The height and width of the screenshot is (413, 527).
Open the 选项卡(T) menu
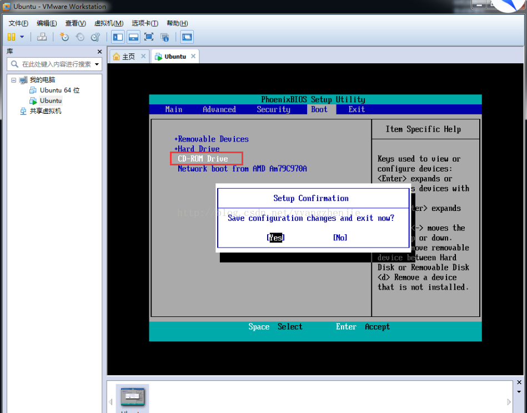coord(145,23)
